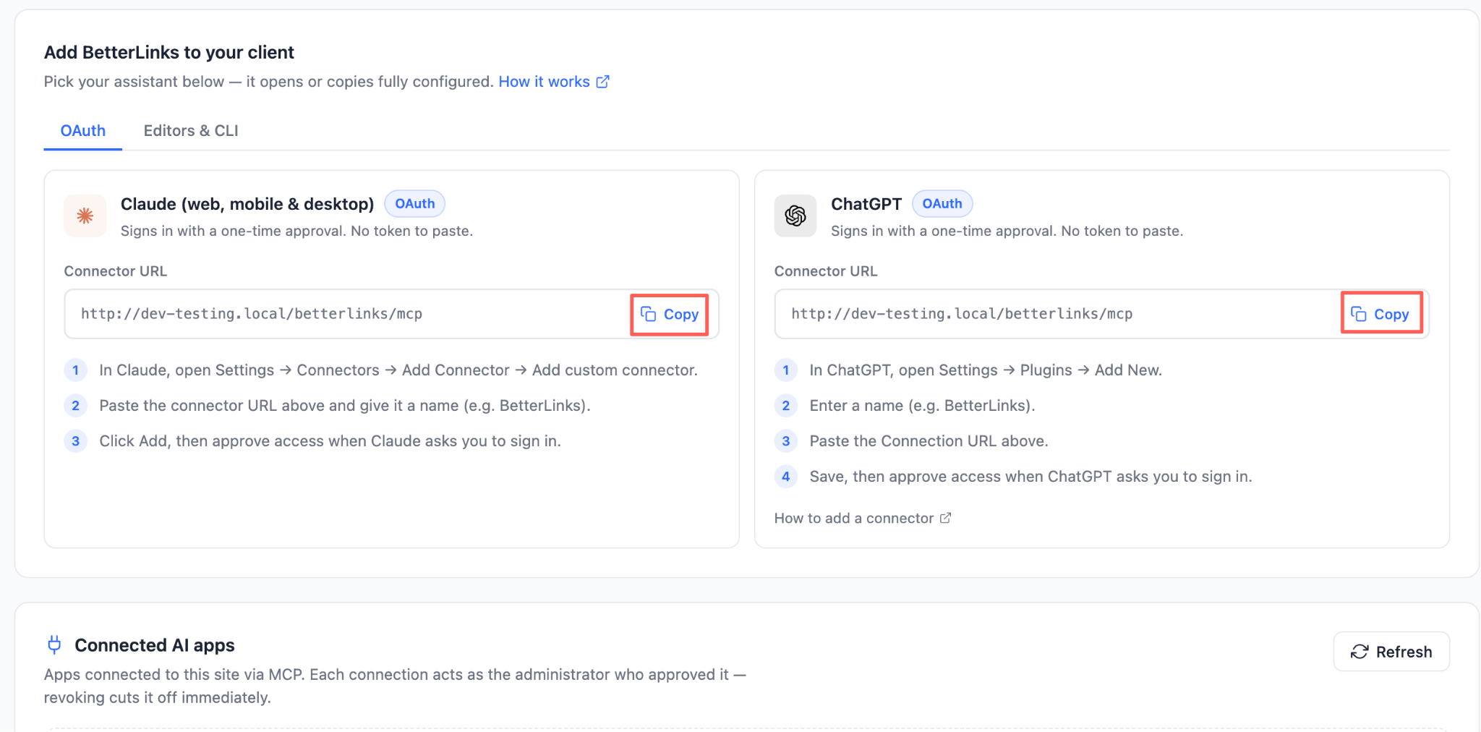The image size is (1481, 732).
Task: Click Claude step 1 Settings Connectors instruction
Action: [398, 370]
